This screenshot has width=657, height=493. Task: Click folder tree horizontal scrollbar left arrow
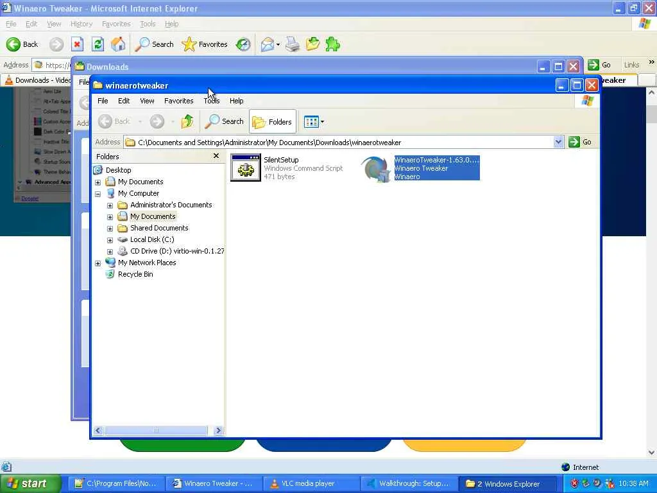tap(98, 431)
